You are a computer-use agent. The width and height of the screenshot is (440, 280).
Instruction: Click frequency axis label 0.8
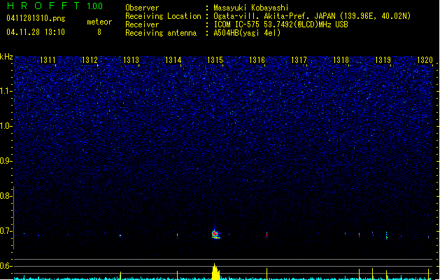tap(6, 196)
